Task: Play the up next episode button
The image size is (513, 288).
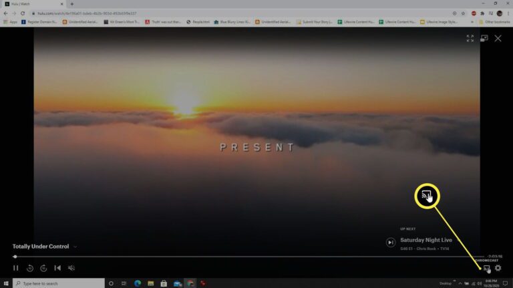Action: (391, 243)
